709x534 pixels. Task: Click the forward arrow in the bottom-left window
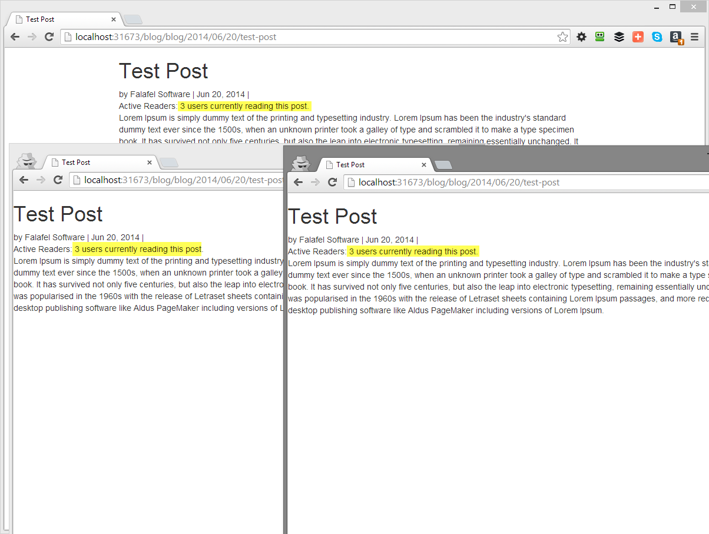click(x=41, y=180)
